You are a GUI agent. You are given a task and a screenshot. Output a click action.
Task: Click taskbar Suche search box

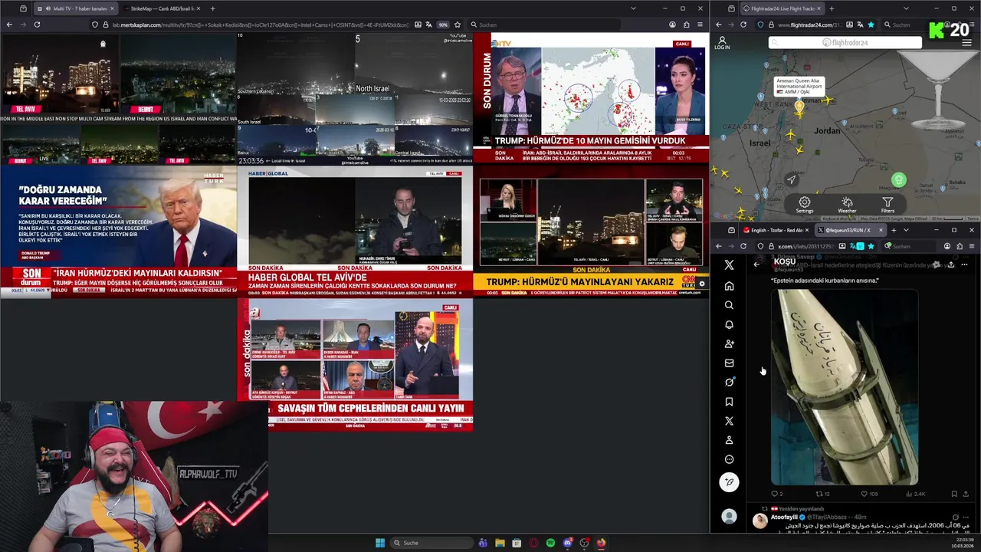click(x=431, y=543)
